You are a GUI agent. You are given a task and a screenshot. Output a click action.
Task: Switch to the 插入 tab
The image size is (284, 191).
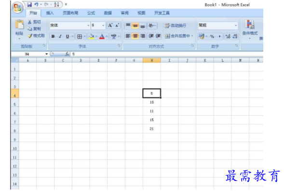[50, 13]
